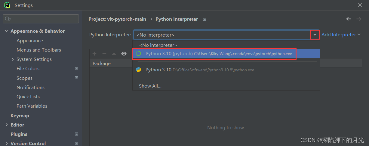369x146 pixels.
Task: Open Editor settings
Action: pos(17,125)
